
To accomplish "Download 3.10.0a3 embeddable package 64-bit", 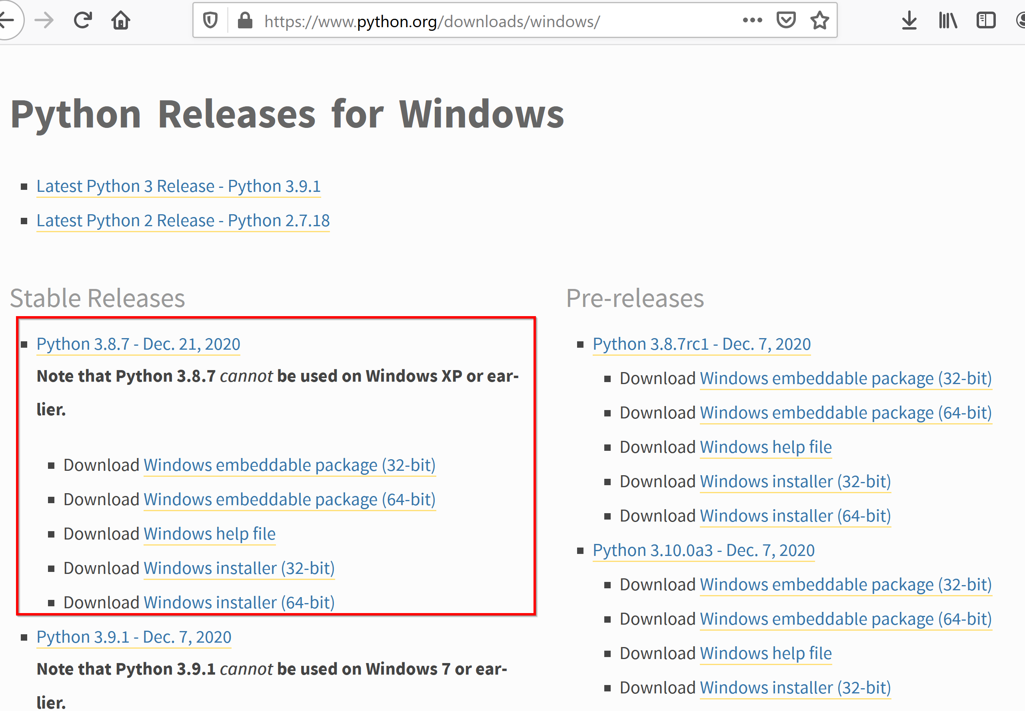I will 846,619.
